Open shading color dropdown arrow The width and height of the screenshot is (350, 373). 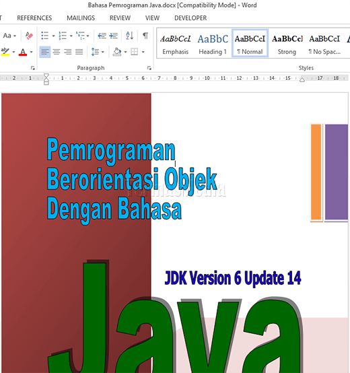coord(126,52)
